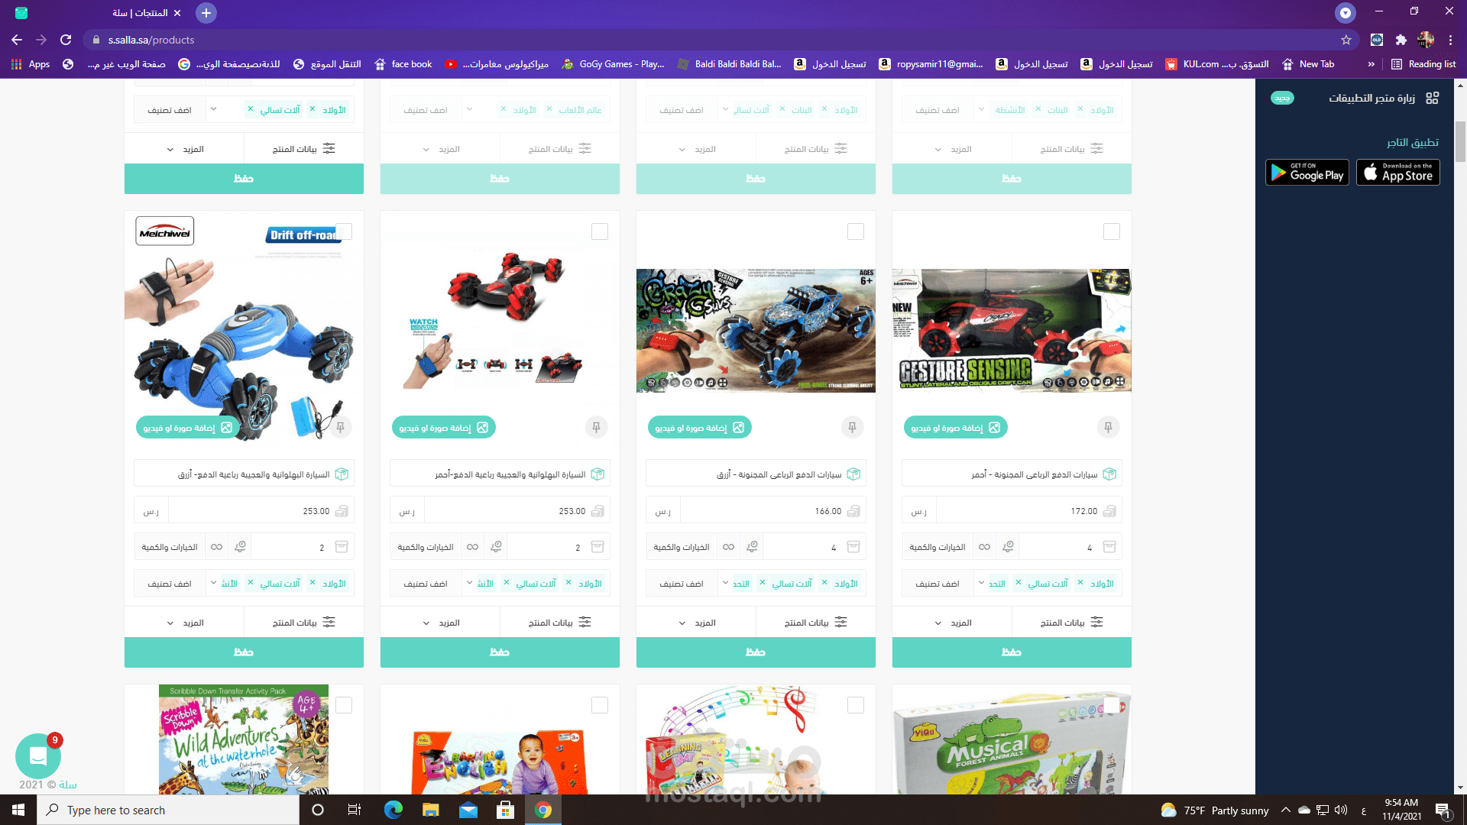1467x825 pixels.
Task: Open category dropdown arrow on red watch-induction car
Action: tap(470, 583)
